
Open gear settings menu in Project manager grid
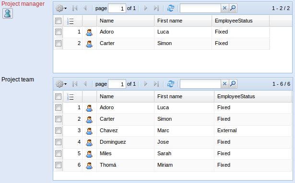pyautogui.click(x=61, y=8)
